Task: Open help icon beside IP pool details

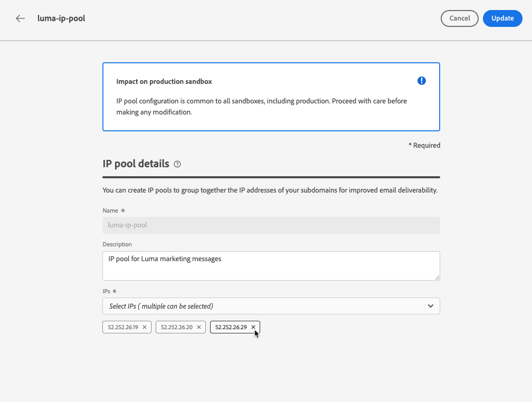Action: tap(177, 164)
